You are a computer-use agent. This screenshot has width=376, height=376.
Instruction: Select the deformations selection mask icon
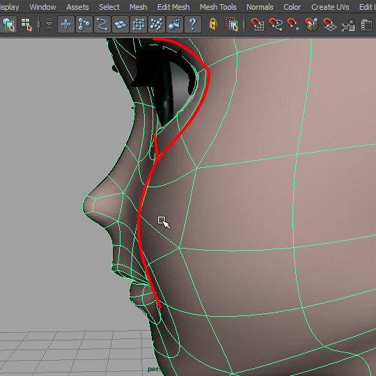click(139, 24)
